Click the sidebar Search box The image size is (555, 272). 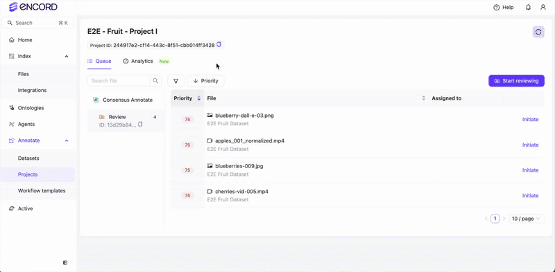38,23
